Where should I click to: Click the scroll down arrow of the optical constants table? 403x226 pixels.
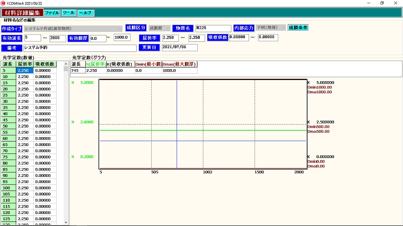66,222
